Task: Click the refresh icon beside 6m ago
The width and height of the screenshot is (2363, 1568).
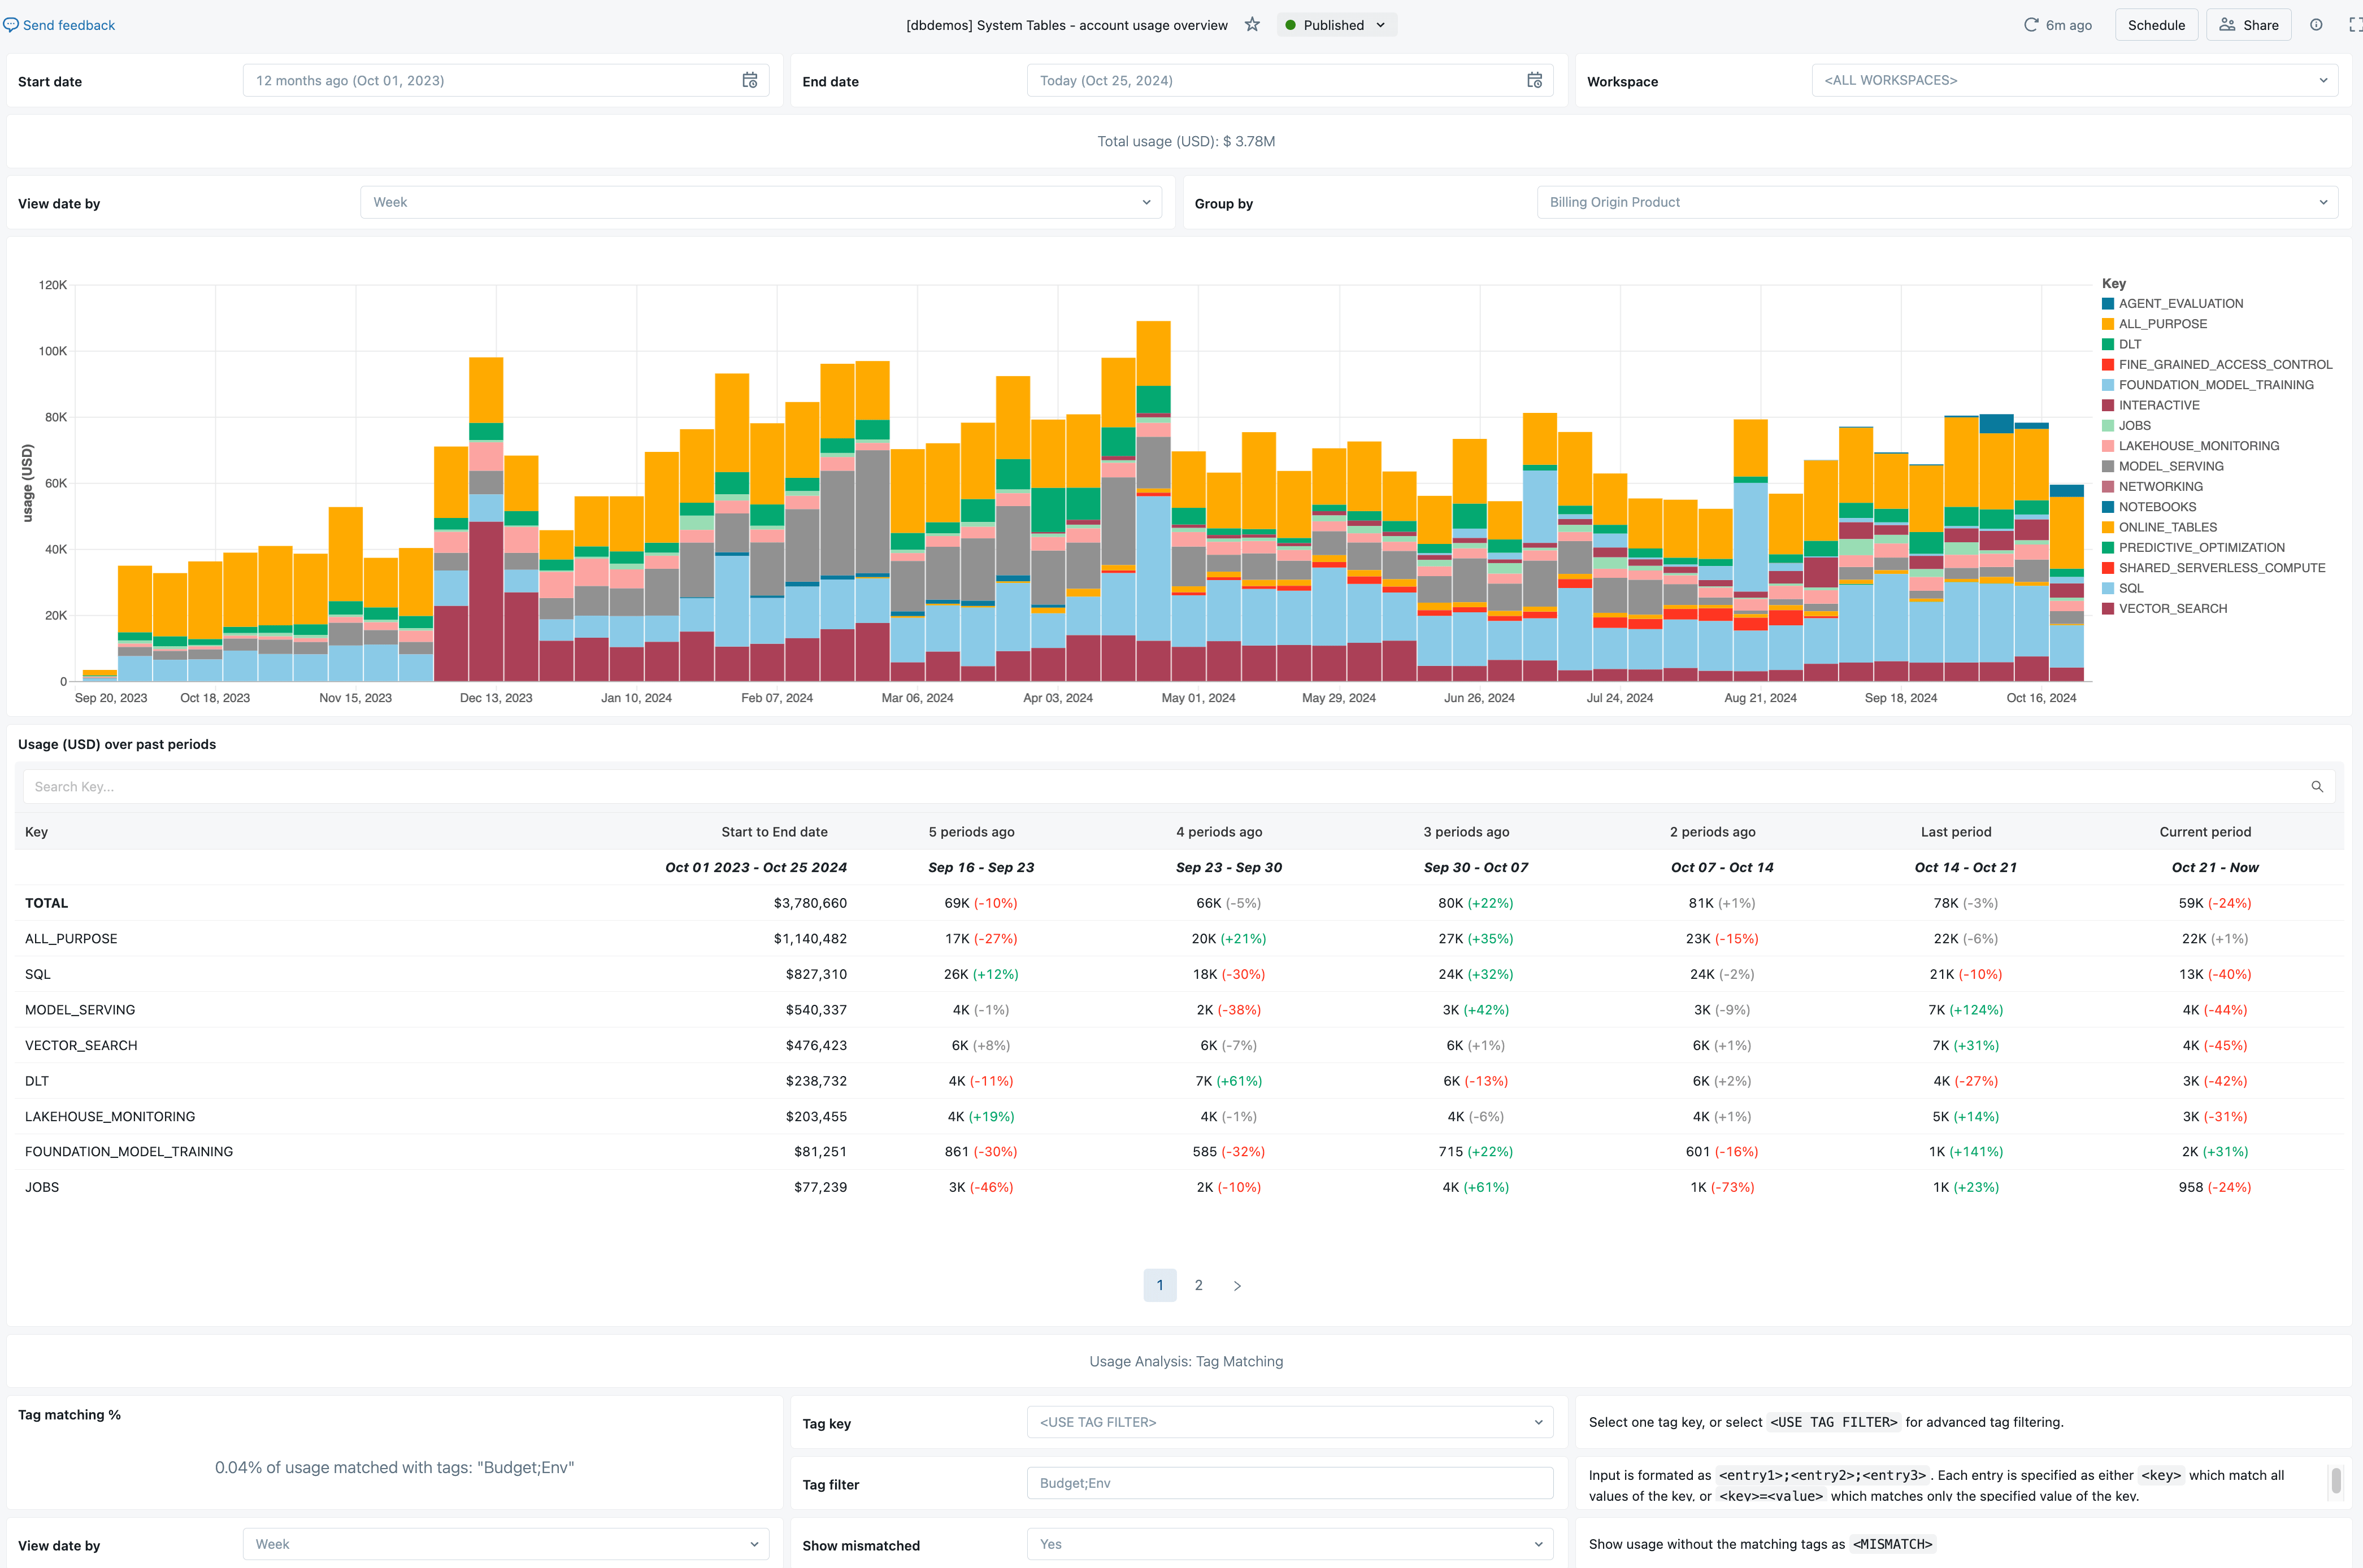Action: pos(2031,25)
